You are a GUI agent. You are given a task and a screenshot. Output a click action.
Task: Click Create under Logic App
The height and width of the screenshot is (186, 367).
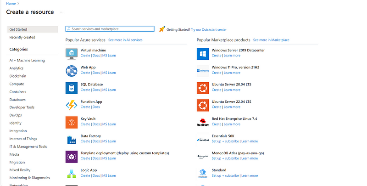tap(85, 176)
